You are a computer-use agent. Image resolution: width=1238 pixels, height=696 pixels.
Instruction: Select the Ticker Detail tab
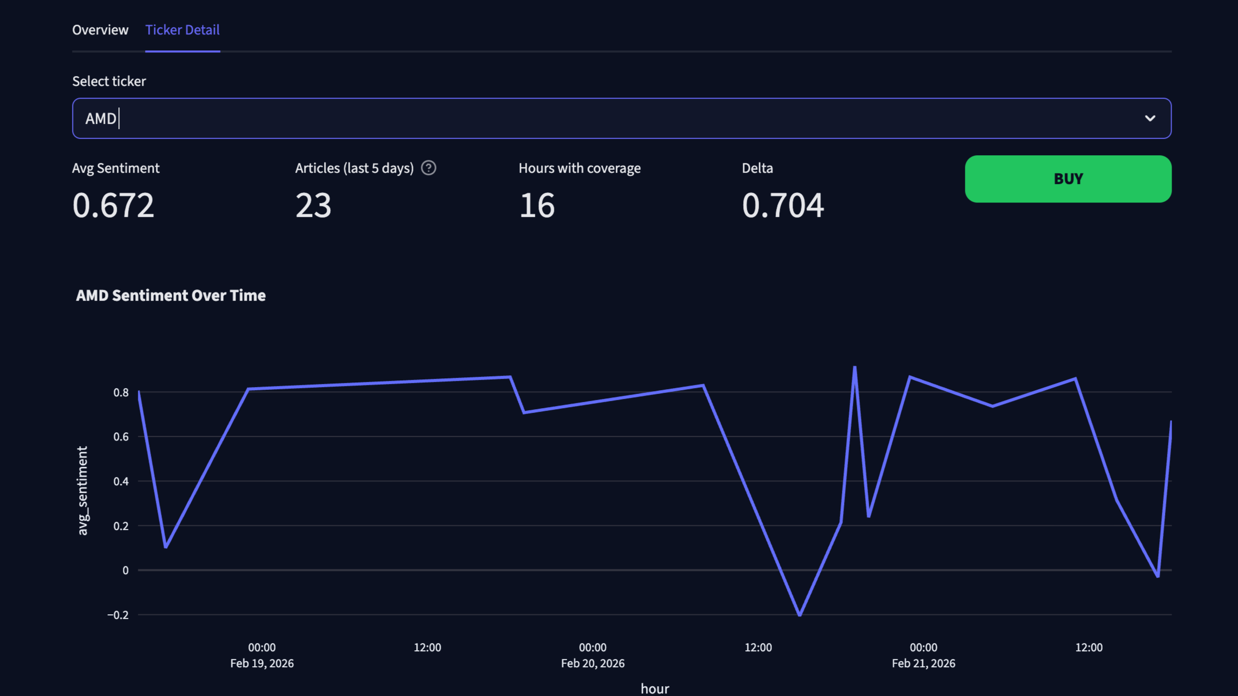183,29
